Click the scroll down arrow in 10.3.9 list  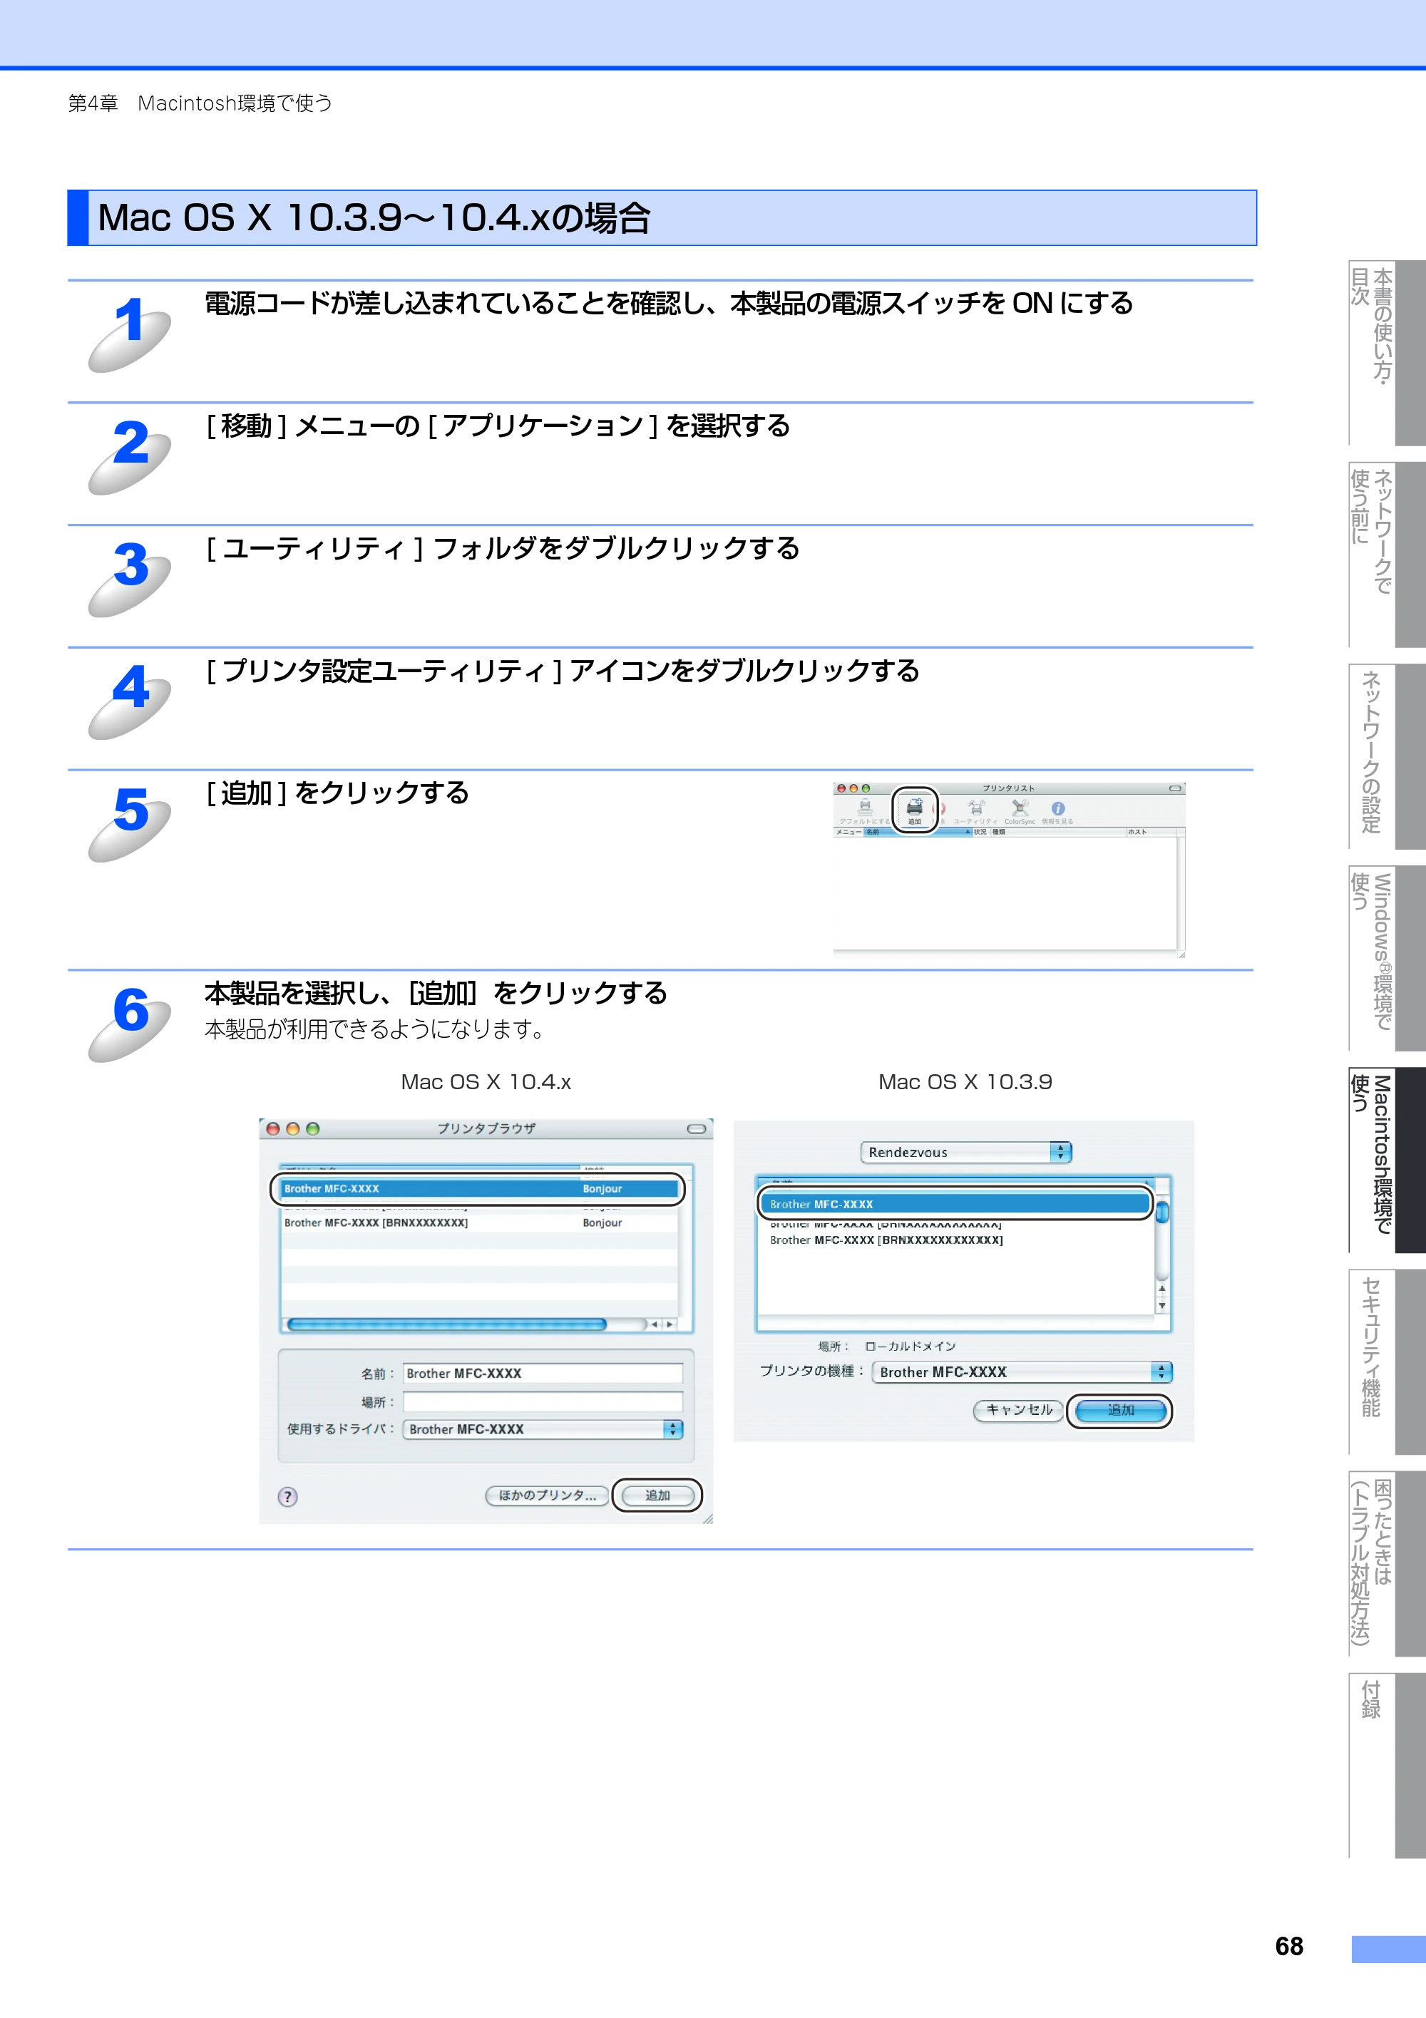pyautogui.click(x=1161, y=1305)
